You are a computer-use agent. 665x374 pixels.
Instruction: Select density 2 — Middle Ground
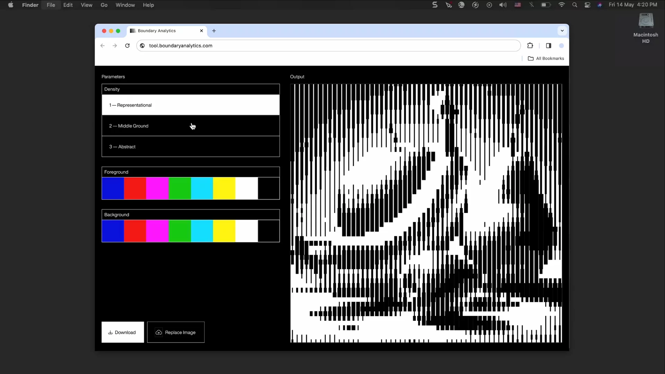point(190,126)
